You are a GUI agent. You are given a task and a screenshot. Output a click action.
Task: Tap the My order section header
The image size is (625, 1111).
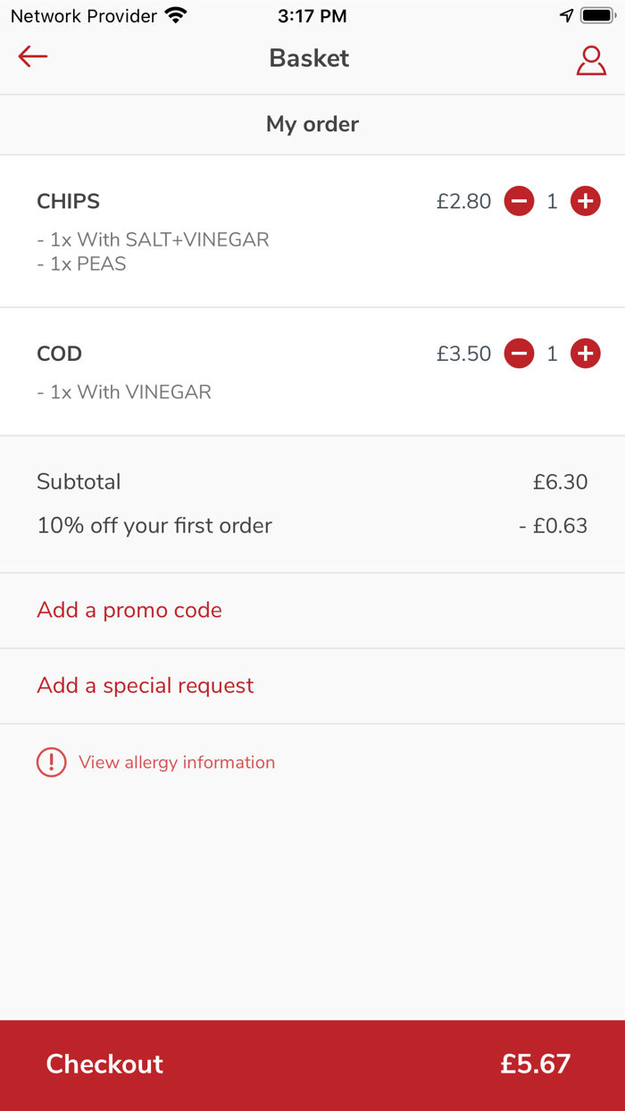(x=312, y=124)
